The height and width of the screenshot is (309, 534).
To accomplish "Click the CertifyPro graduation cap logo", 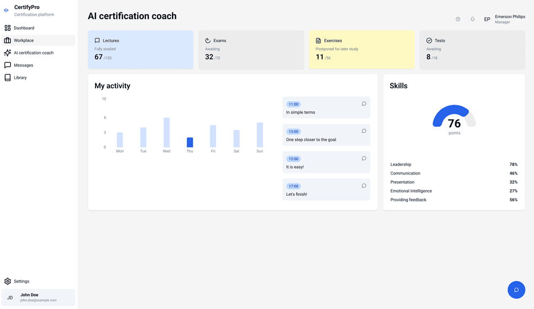I will 7,11.
